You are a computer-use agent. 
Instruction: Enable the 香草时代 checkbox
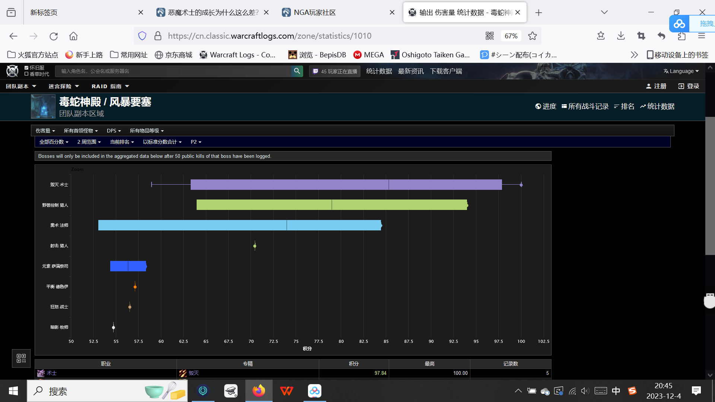(26, 74)
